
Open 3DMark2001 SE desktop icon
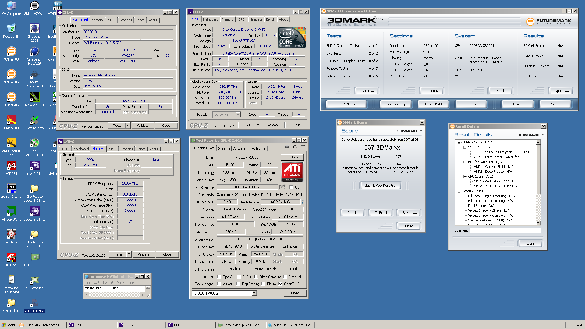click(x=11, y=147)
